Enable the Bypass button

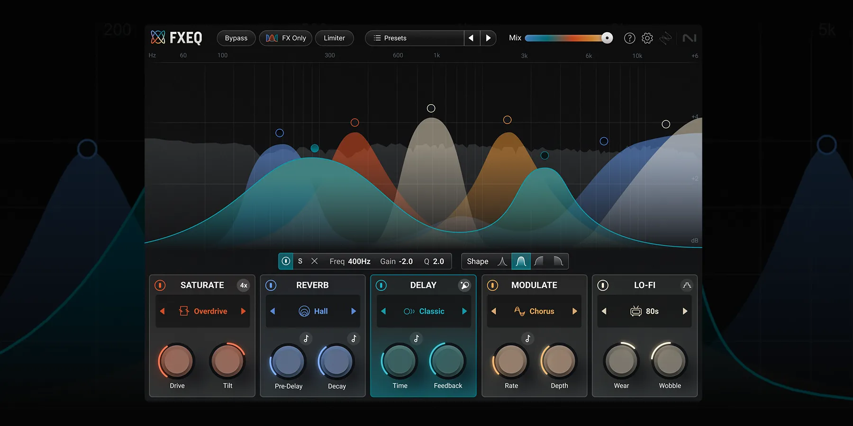pos(236,38)
